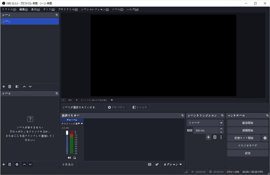Move source down in Sources panel

30,164
